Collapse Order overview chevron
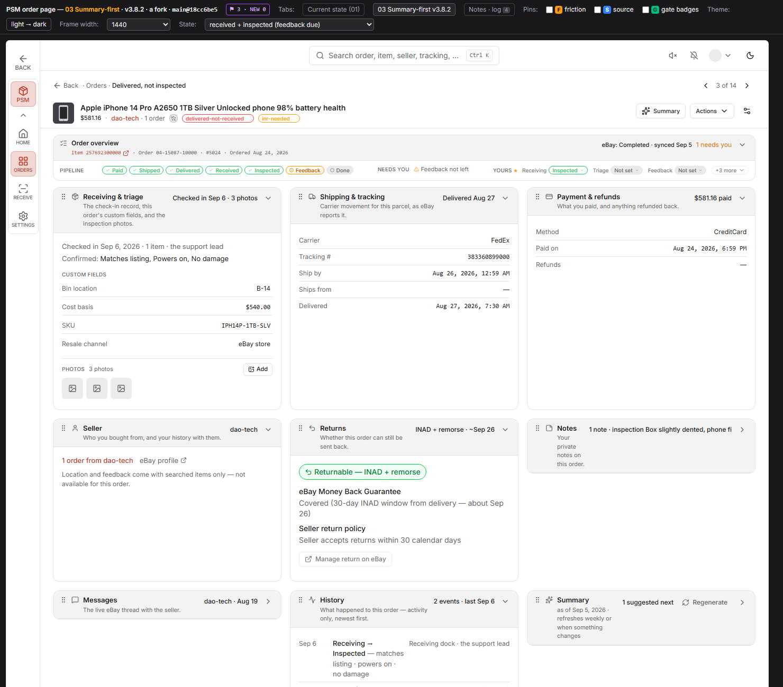 coord(742,145)
